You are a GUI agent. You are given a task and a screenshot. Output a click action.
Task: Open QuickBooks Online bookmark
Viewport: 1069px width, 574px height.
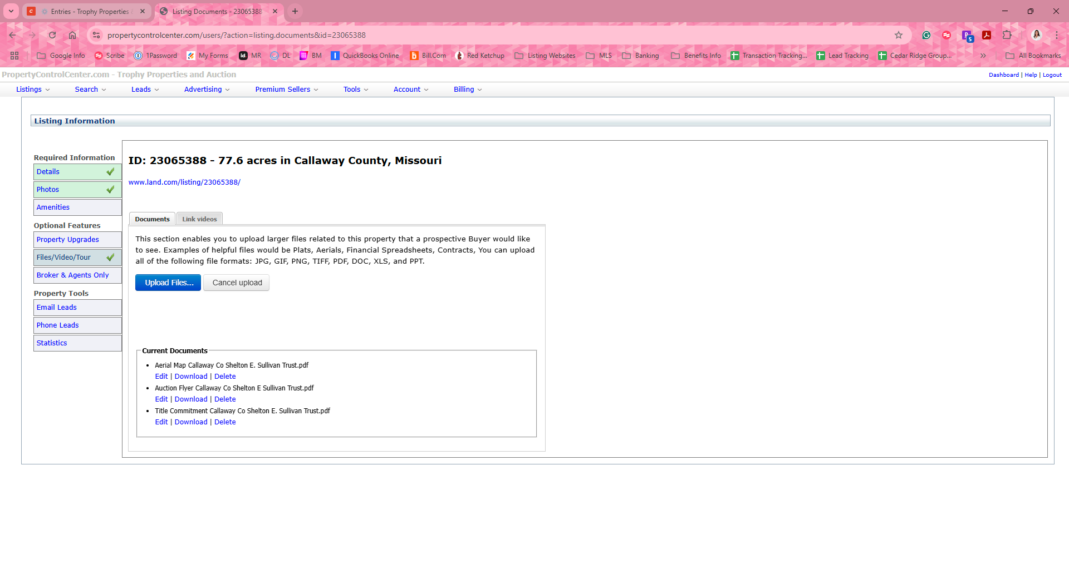pyautogui.click(x=365, y=56)
